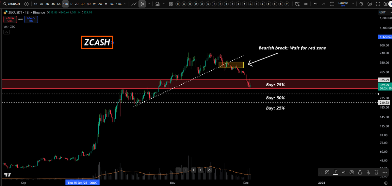The image size is (392, 186).
Task: Expand the indicators favorites chevron
Action: coord(164,4)
